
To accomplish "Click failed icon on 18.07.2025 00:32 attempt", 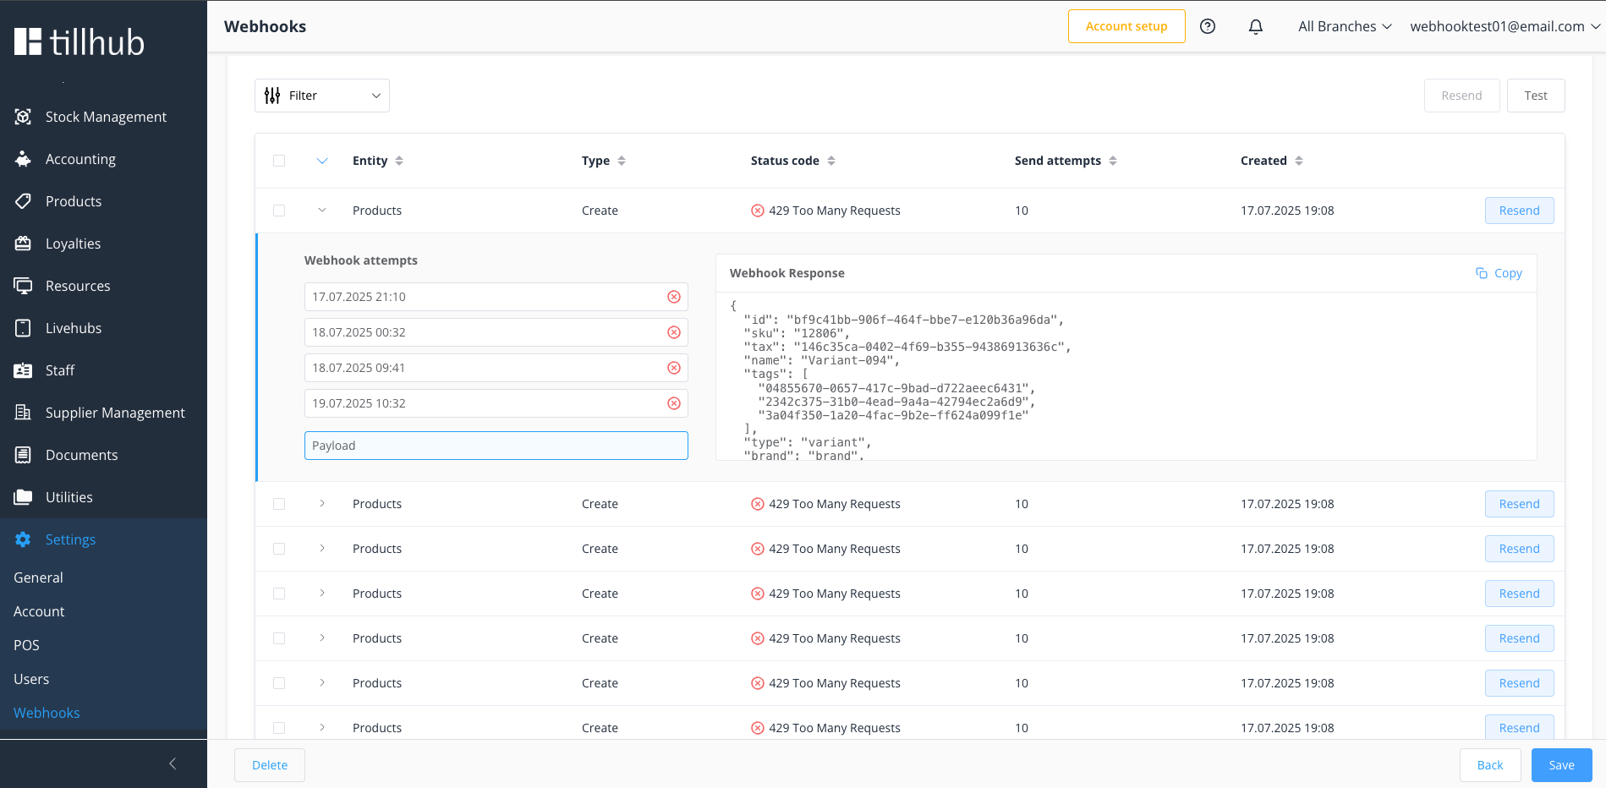I will 674,332.
